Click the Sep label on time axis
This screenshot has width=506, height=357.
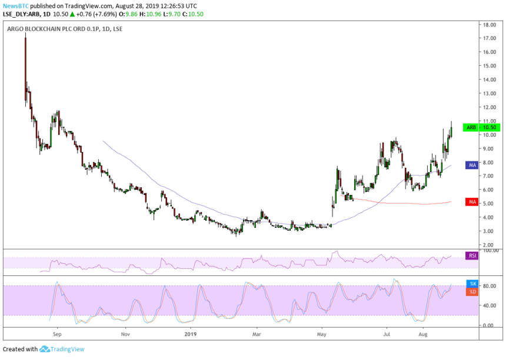click(57, 334)
